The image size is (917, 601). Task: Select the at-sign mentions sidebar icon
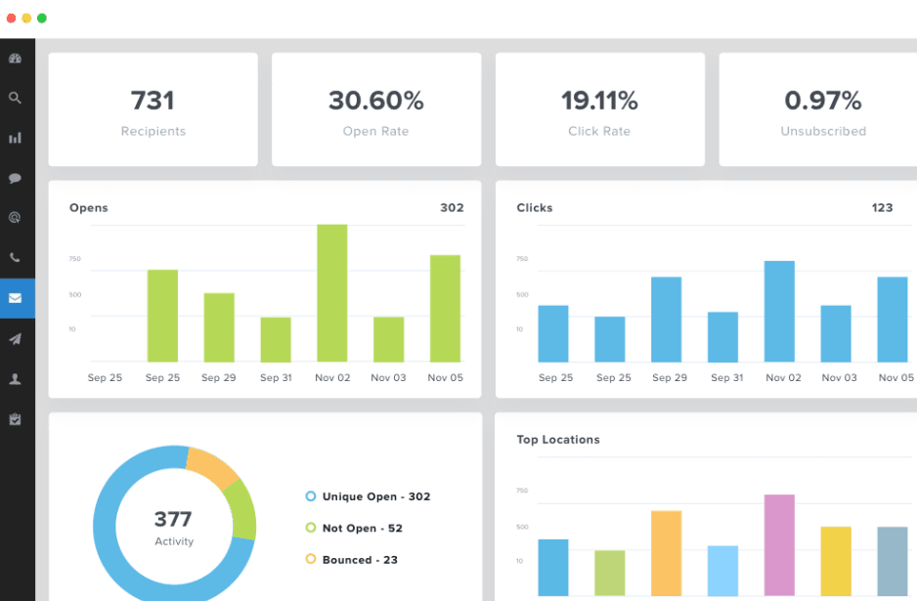(16, 218)
